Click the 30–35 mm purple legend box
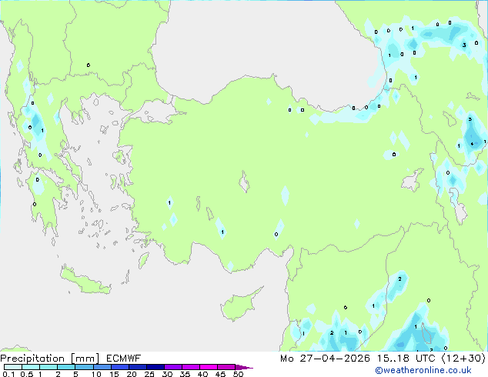The width and height of the screenshot is (488, 377). tap(172, 367)
